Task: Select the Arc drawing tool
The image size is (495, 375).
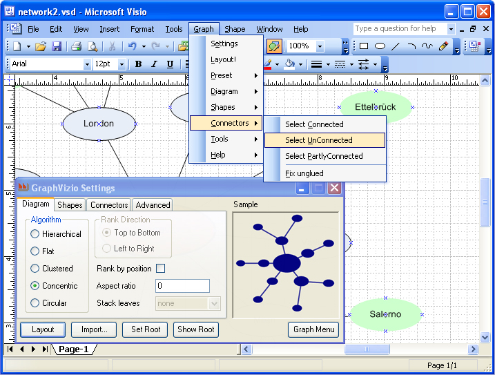Action: 411,46
